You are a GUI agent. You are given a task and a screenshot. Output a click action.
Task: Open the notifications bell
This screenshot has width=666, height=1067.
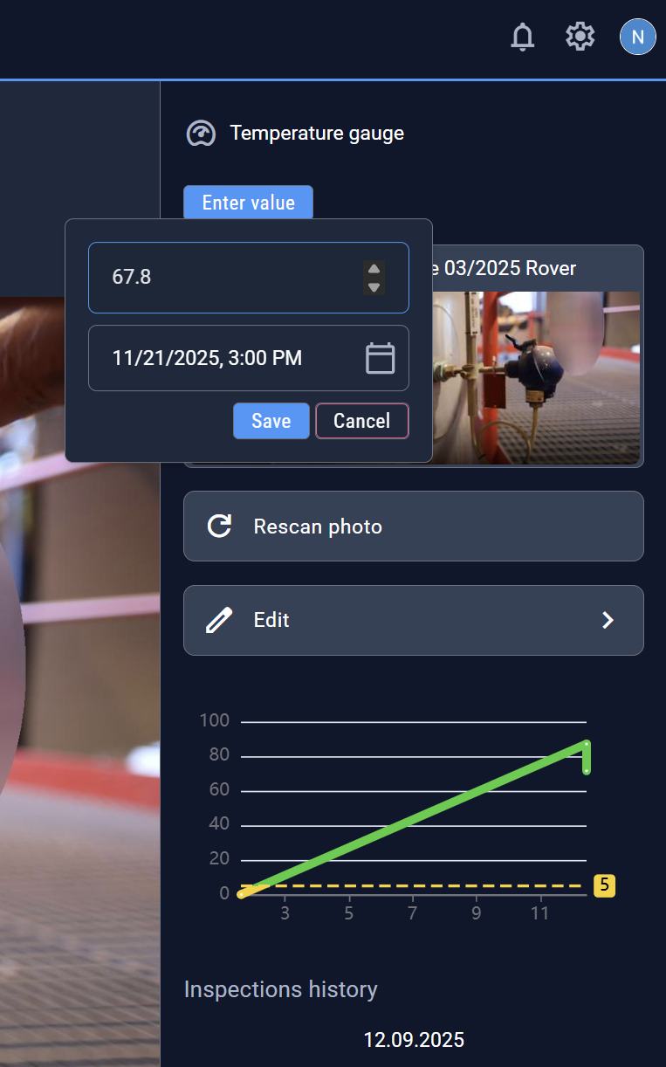click(522, 37)
